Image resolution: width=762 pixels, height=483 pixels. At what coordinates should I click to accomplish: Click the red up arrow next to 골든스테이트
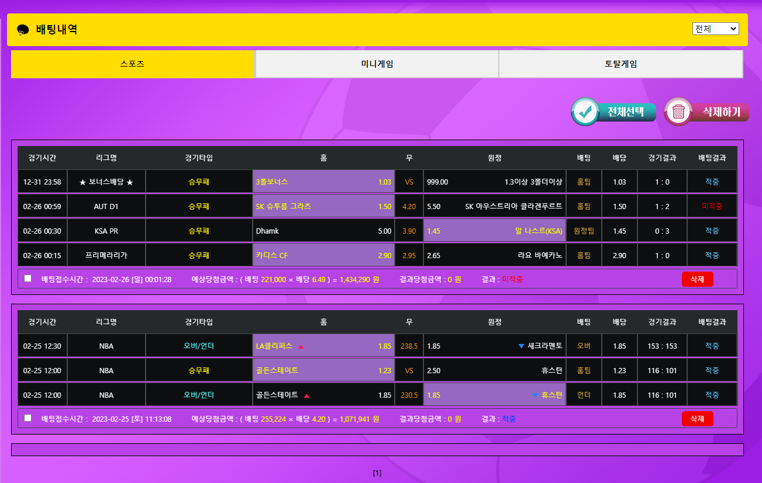[306, 395]
